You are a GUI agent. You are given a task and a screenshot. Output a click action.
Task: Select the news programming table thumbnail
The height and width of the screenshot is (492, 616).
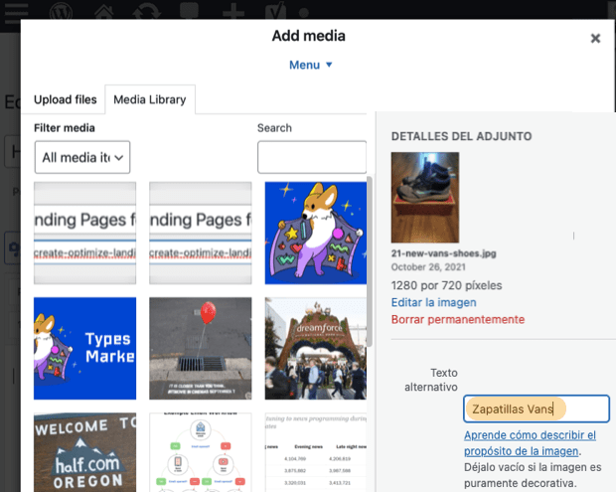pos(316,452)
